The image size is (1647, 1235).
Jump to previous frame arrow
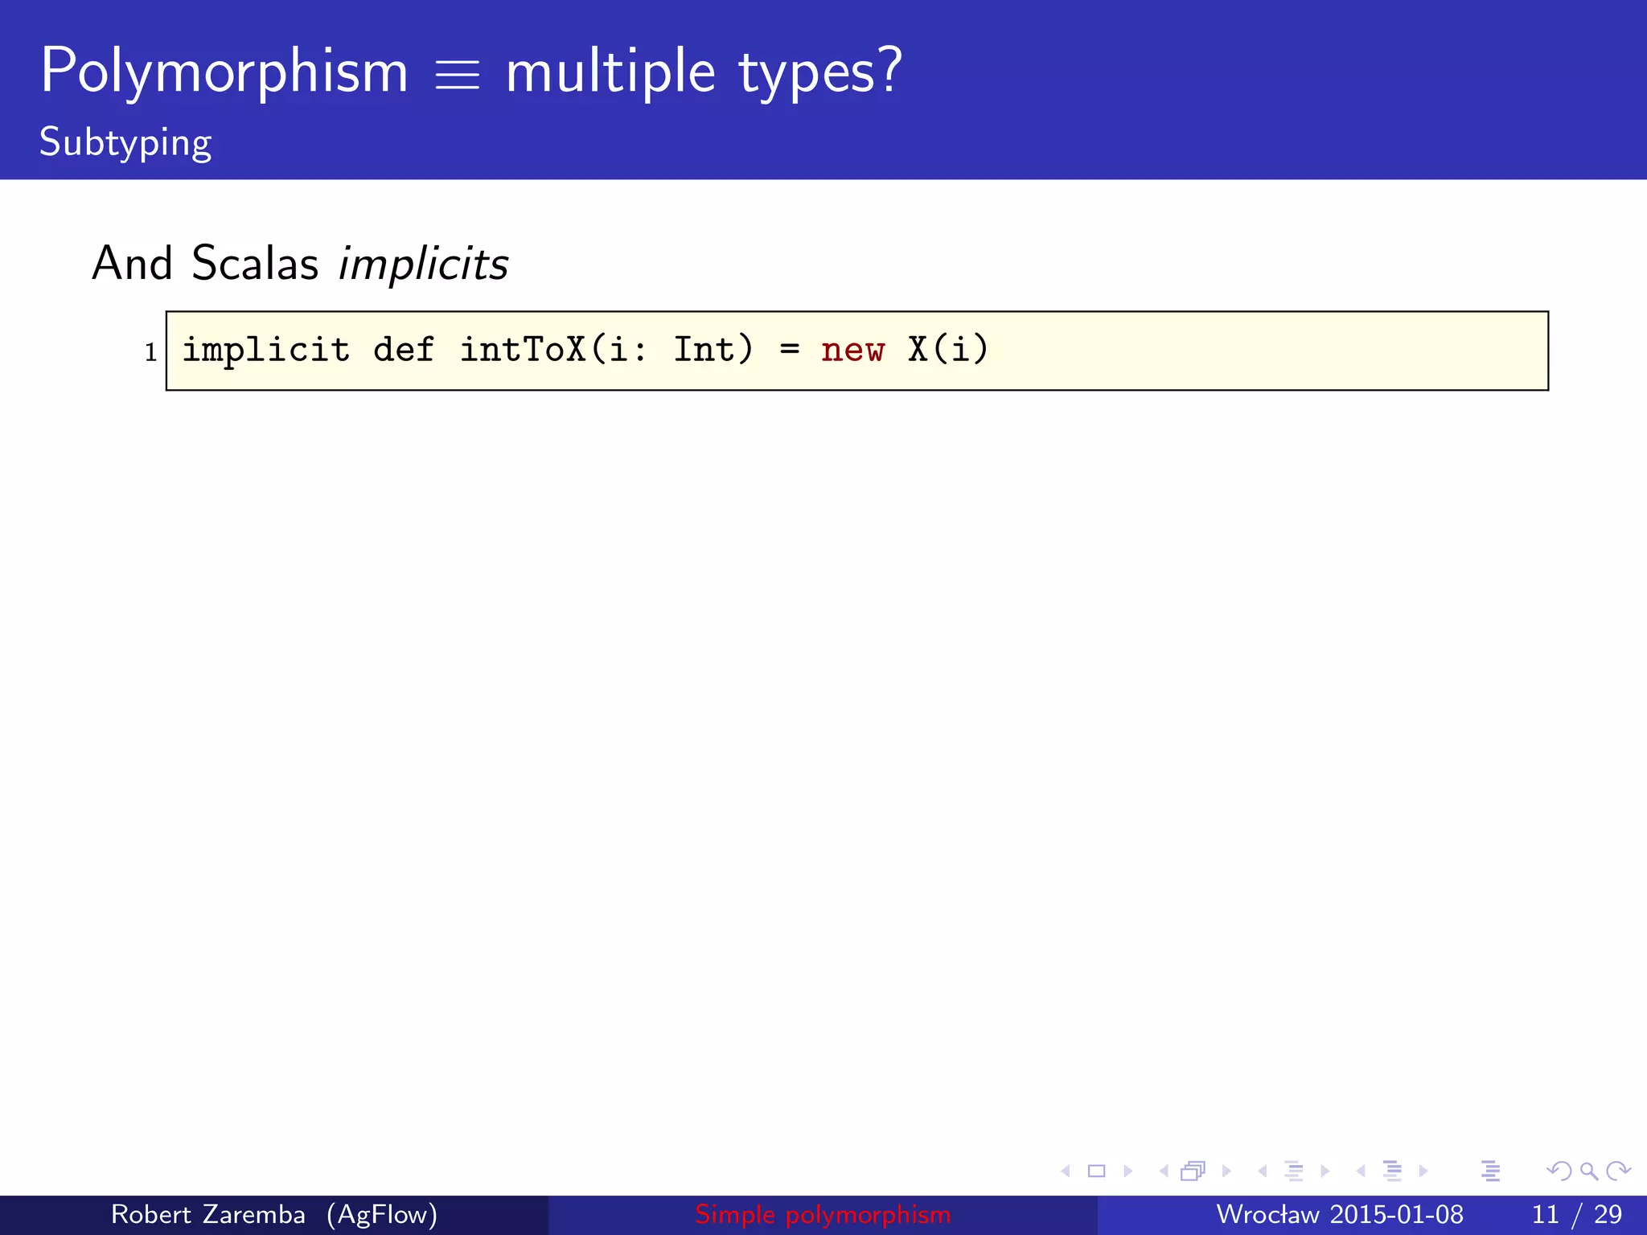click(1164, 1171)
